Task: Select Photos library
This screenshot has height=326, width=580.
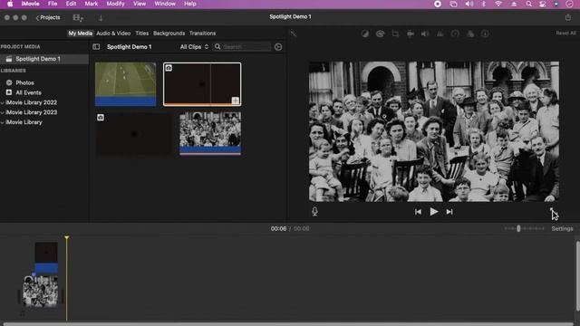Action: coord(24,82)
